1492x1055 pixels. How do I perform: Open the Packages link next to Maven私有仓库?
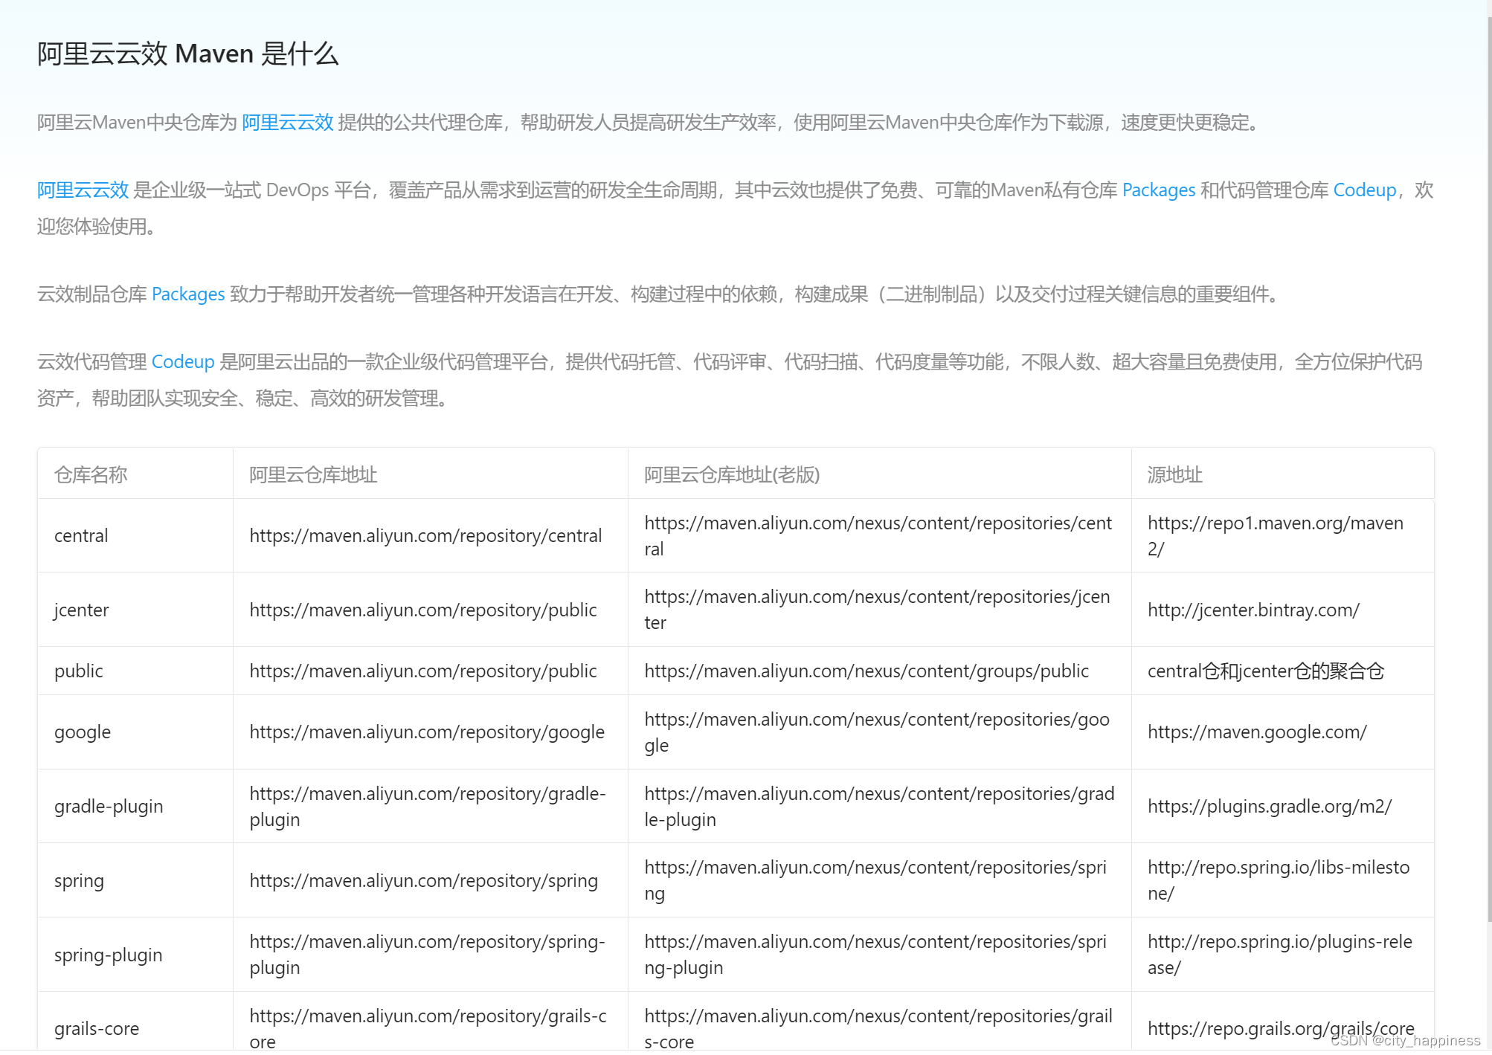(1159, 190)
